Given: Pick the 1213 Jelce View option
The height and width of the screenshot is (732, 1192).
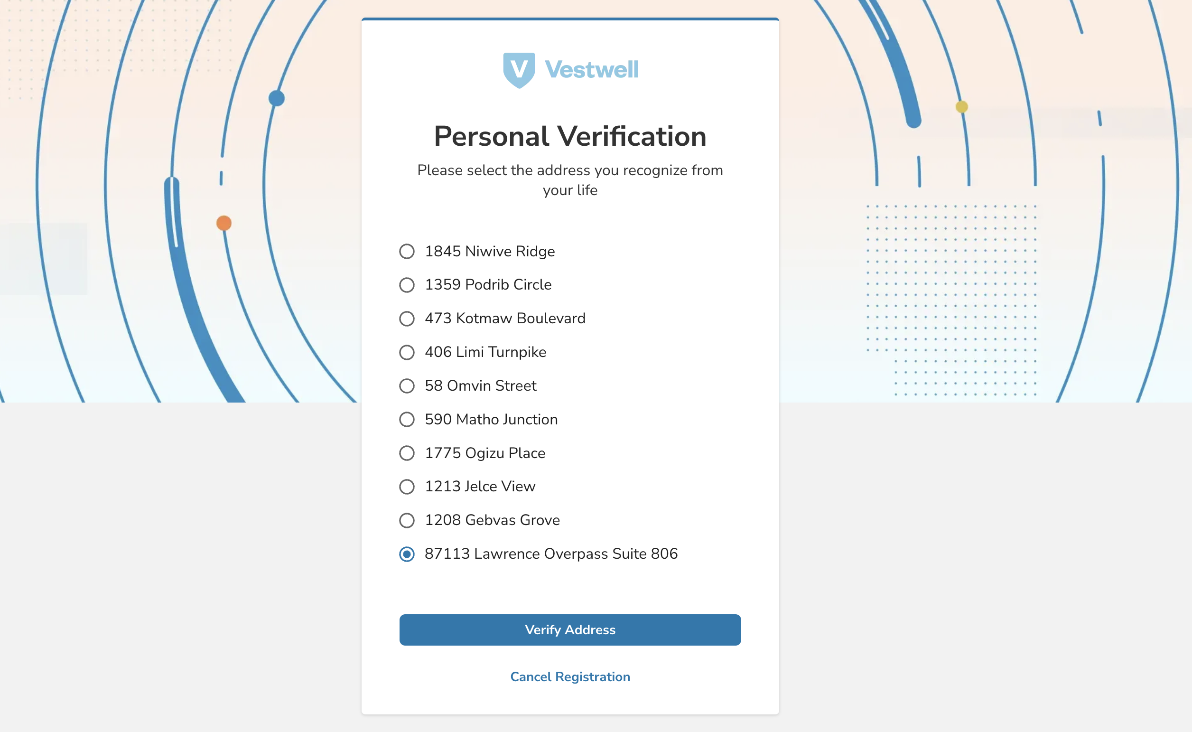Looking at the screenshot, I should (x=407, y=487).
